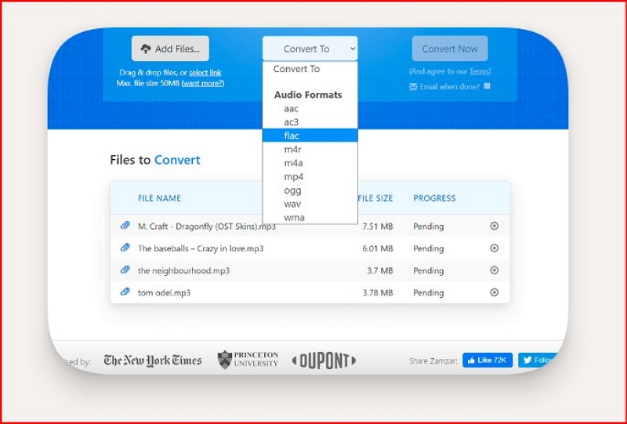
Task: Click the Convert Now button
Action: point(450,49)
